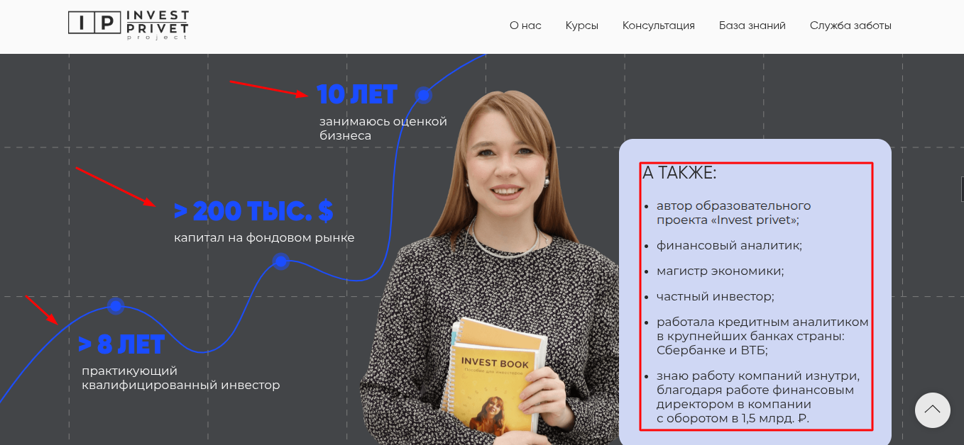Click the text практикующий квалифицированный инвестор
Screen dimensions: 964x445
(181, 378)
